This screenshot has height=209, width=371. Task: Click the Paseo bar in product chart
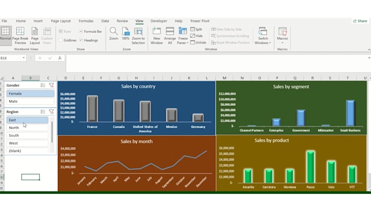pyautogui.click(x=310, y=167)
